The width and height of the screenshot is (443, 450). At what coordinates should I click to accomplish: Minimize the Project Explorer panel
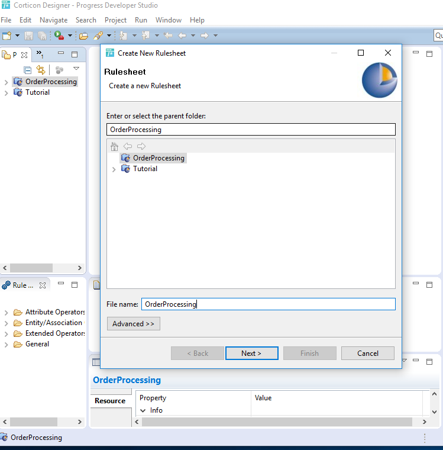(61, 53)
